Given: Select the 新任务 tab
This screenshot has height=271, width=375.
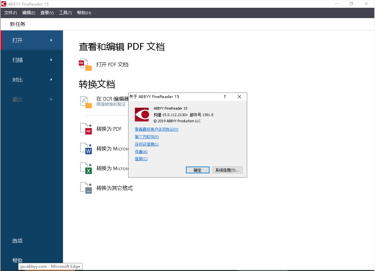Looking at the screenshot, I should [18, 24].
